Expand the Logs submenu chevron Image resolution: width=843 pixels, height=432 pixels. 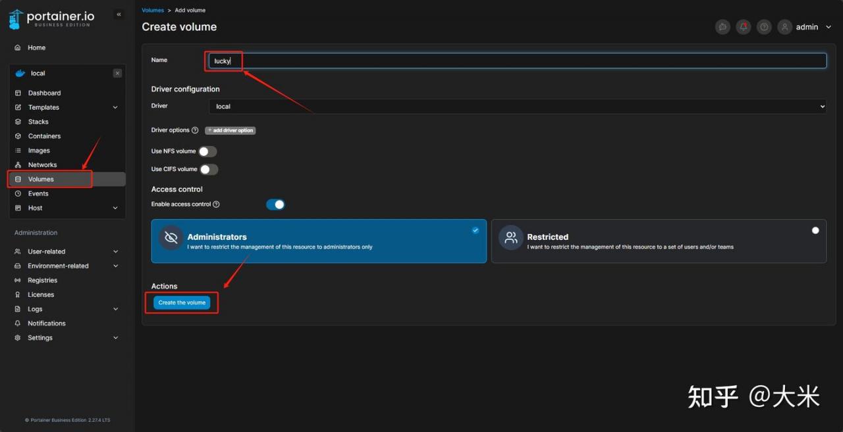pos(116,310)
